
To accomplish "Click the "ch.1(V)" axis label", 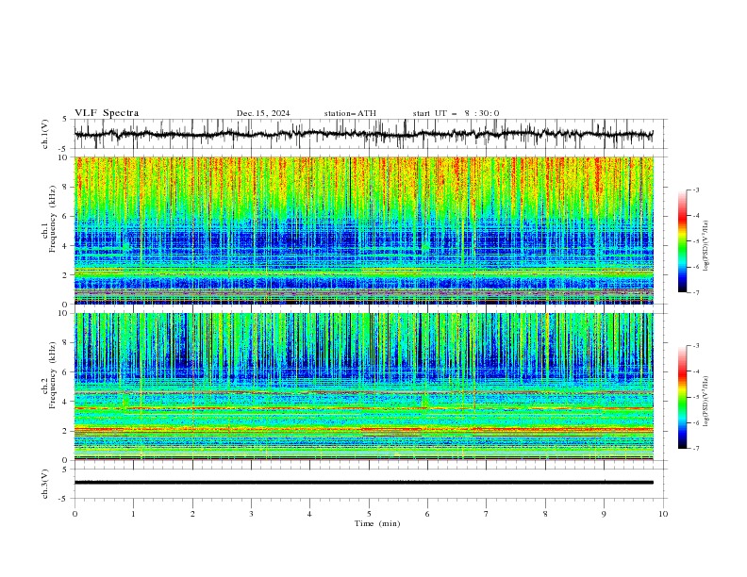I will point(45,134).
